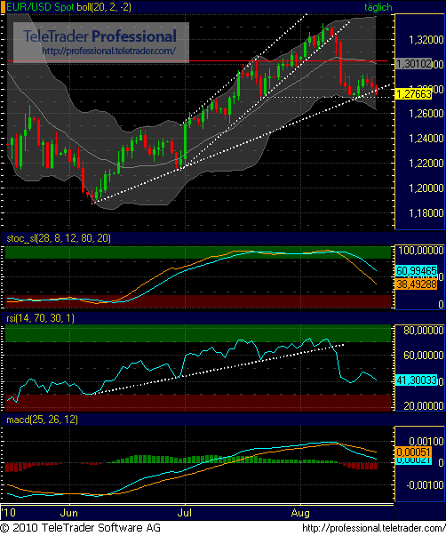Image resolution: width=446 pixels, height=536 pixels.
Task: Click the 1,20000 price axis label
Action: (x=426, y=188)
